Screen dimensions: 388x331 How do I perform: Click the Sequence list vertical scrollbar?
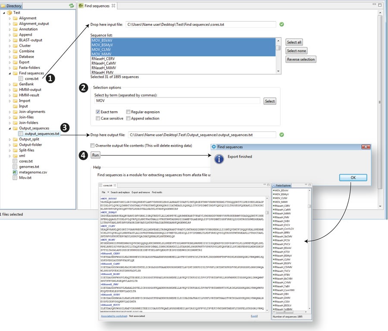pyautogui.click(x=278, y=56)
